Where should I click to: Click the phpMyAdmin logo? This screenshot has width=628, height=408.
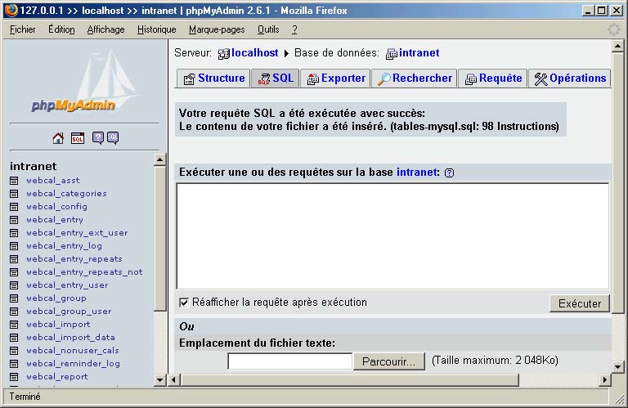[85, 82]
